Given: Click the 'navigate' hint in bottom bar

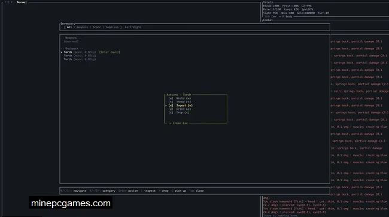Looking at the screenshot, I should 80,191.
